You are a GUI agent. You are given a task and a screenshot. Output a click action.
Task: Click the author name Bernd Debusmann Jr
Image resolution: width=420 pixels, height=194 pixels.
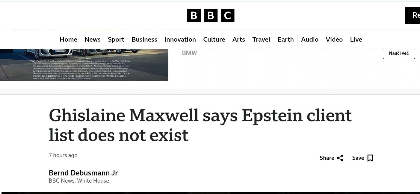point(83,173)
